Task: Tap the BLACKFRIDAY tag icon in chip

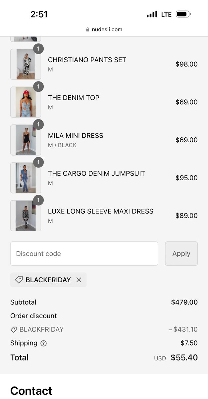Action: tap(19, 280)
